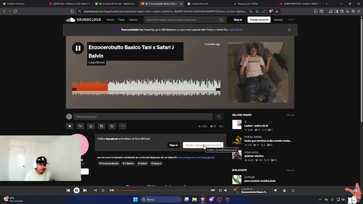Screen dimensions: 363x204
Task: Open the header more options ellipsis menu
Action: pyautogui.click(x=291, y=20)
